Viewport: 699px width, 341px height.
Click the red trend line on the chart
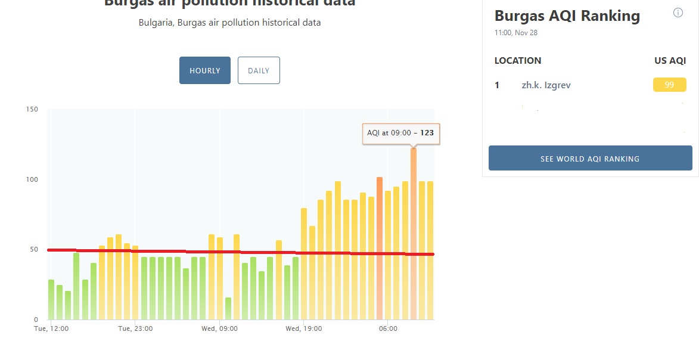pos(241,252)
